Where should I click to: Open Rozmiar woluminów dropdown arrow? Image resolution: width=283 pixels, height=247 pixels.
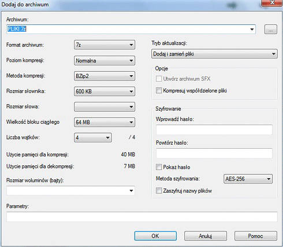point(131,191)
